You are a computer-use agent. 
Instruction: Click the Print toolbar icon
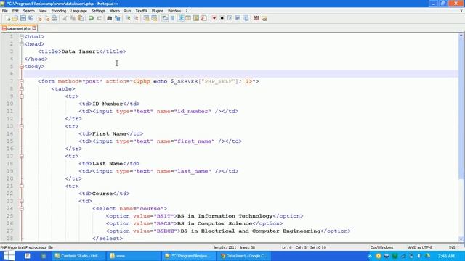(54, 18)
